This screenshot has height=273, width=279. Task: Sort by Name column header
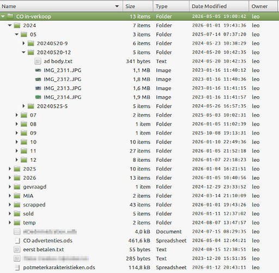click(x=61, y=7)
